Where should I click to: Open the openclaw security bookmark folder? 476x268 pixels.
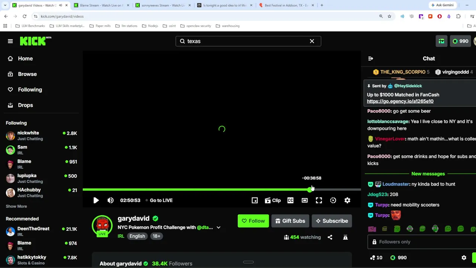pos(196,26)
